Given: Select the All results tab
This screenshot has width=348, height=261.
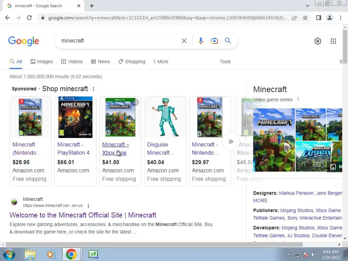Looking at the screenshot, I should tap(16, 62).
